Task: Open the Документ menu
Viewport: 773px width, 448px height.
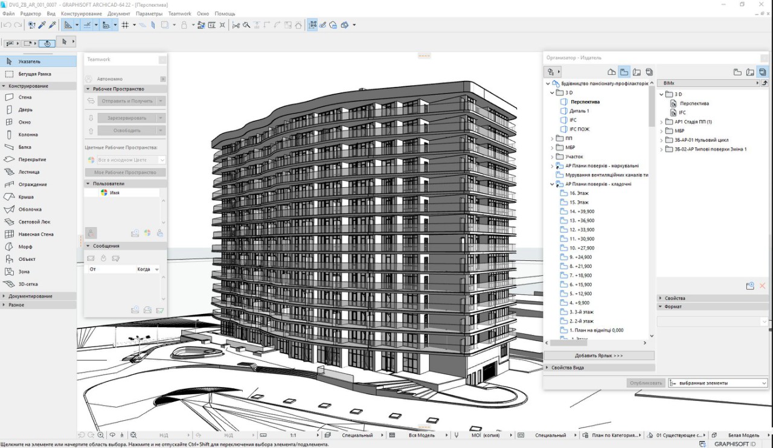Action: coord(119,13)
